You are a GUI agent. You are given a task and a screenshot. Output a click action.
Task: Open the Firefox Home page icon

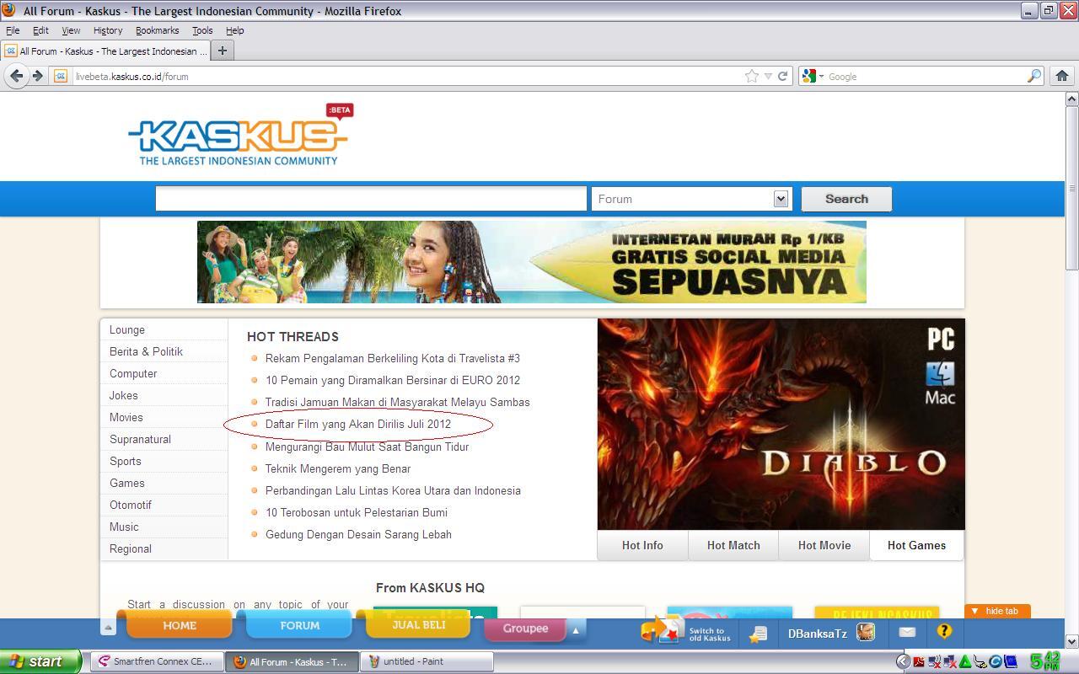pos(1062,76)
